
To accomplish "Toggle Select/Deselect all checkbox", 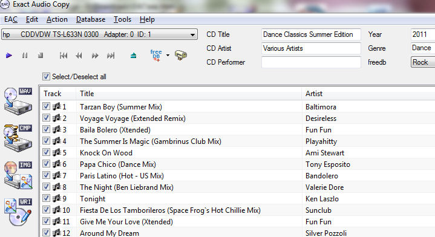I will point(46,77).
